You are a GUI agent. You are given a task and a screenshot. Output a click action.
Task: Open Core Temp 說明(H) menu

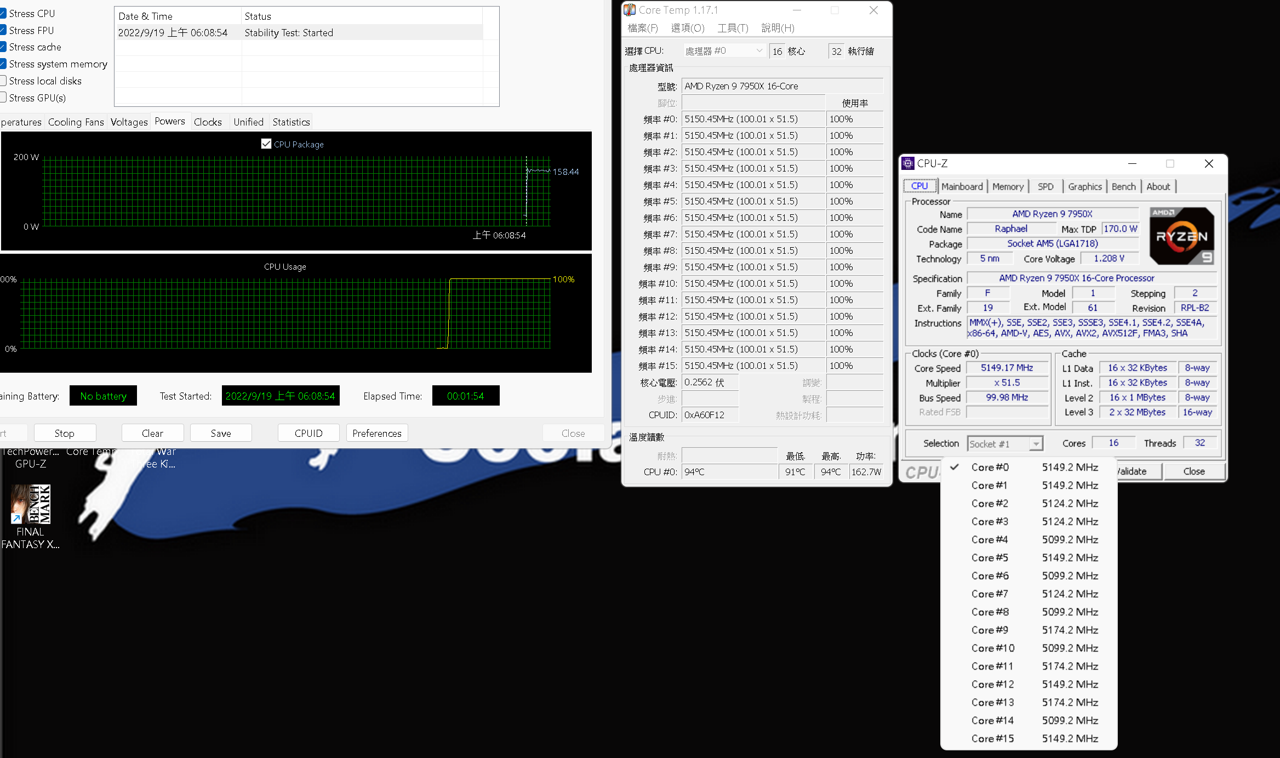tap(778, 28)
